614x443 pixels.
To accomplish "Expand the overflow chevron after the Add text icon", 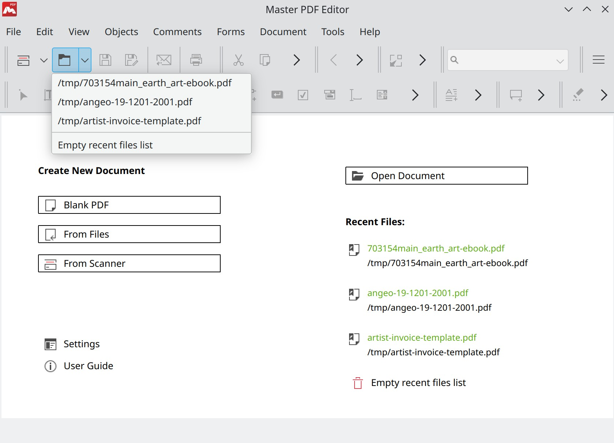I will click(478, 95).
